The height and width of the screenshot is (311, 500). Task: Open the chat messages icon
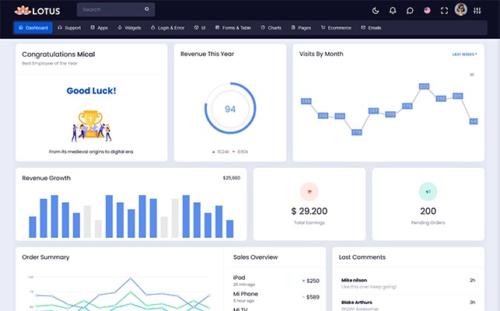pyautogui.click(x=410, y=10)
